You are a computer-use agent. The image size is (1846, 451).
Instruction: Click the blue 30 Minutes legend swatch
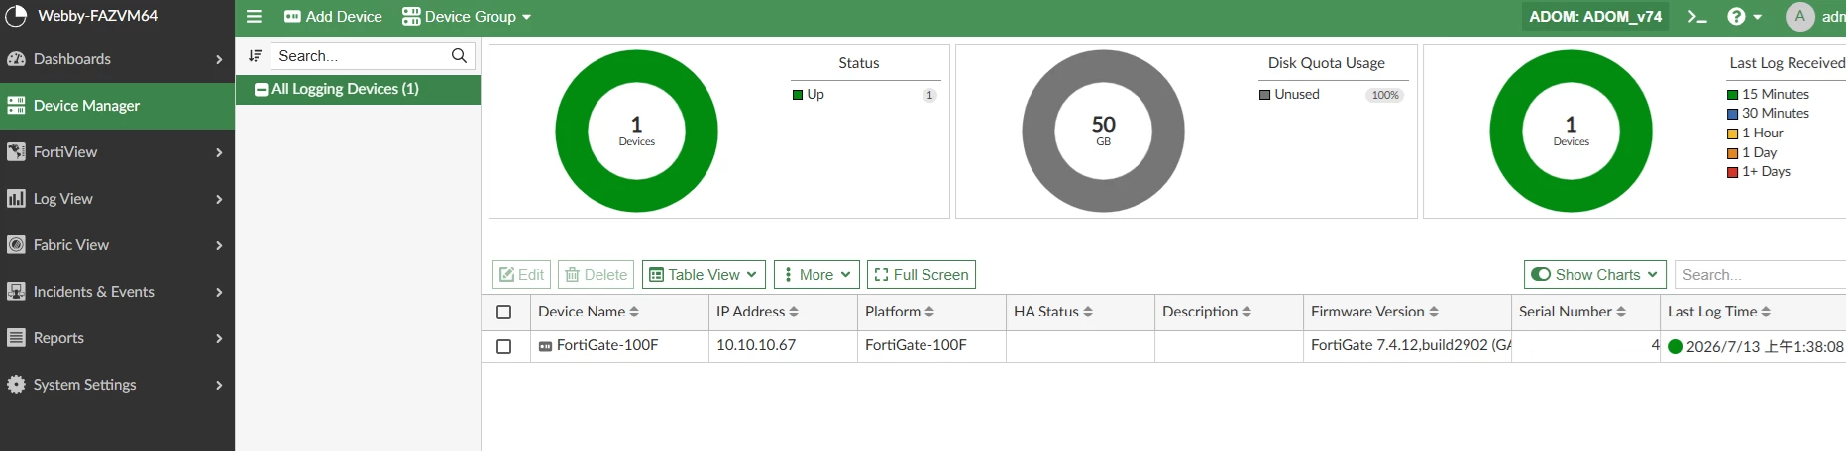tap(1733, 114)
